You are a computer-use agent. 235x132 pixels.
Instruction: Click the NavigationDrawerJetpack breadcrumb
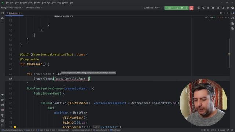tap(12, 130)
